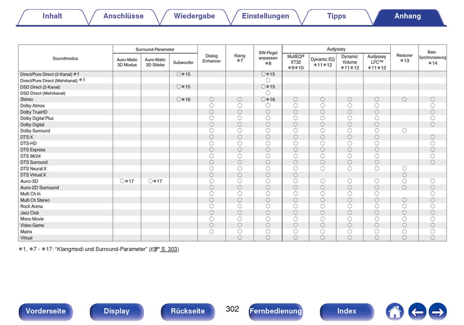Click the DTS Neural:X row label
This screenshot has height=325, width=464.
(33, 169)
